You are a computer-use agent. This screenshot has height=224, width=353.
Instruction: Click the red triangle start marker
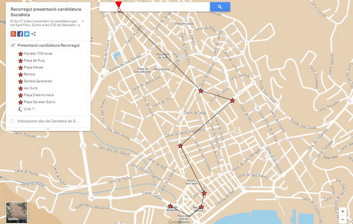coord(118,5)
